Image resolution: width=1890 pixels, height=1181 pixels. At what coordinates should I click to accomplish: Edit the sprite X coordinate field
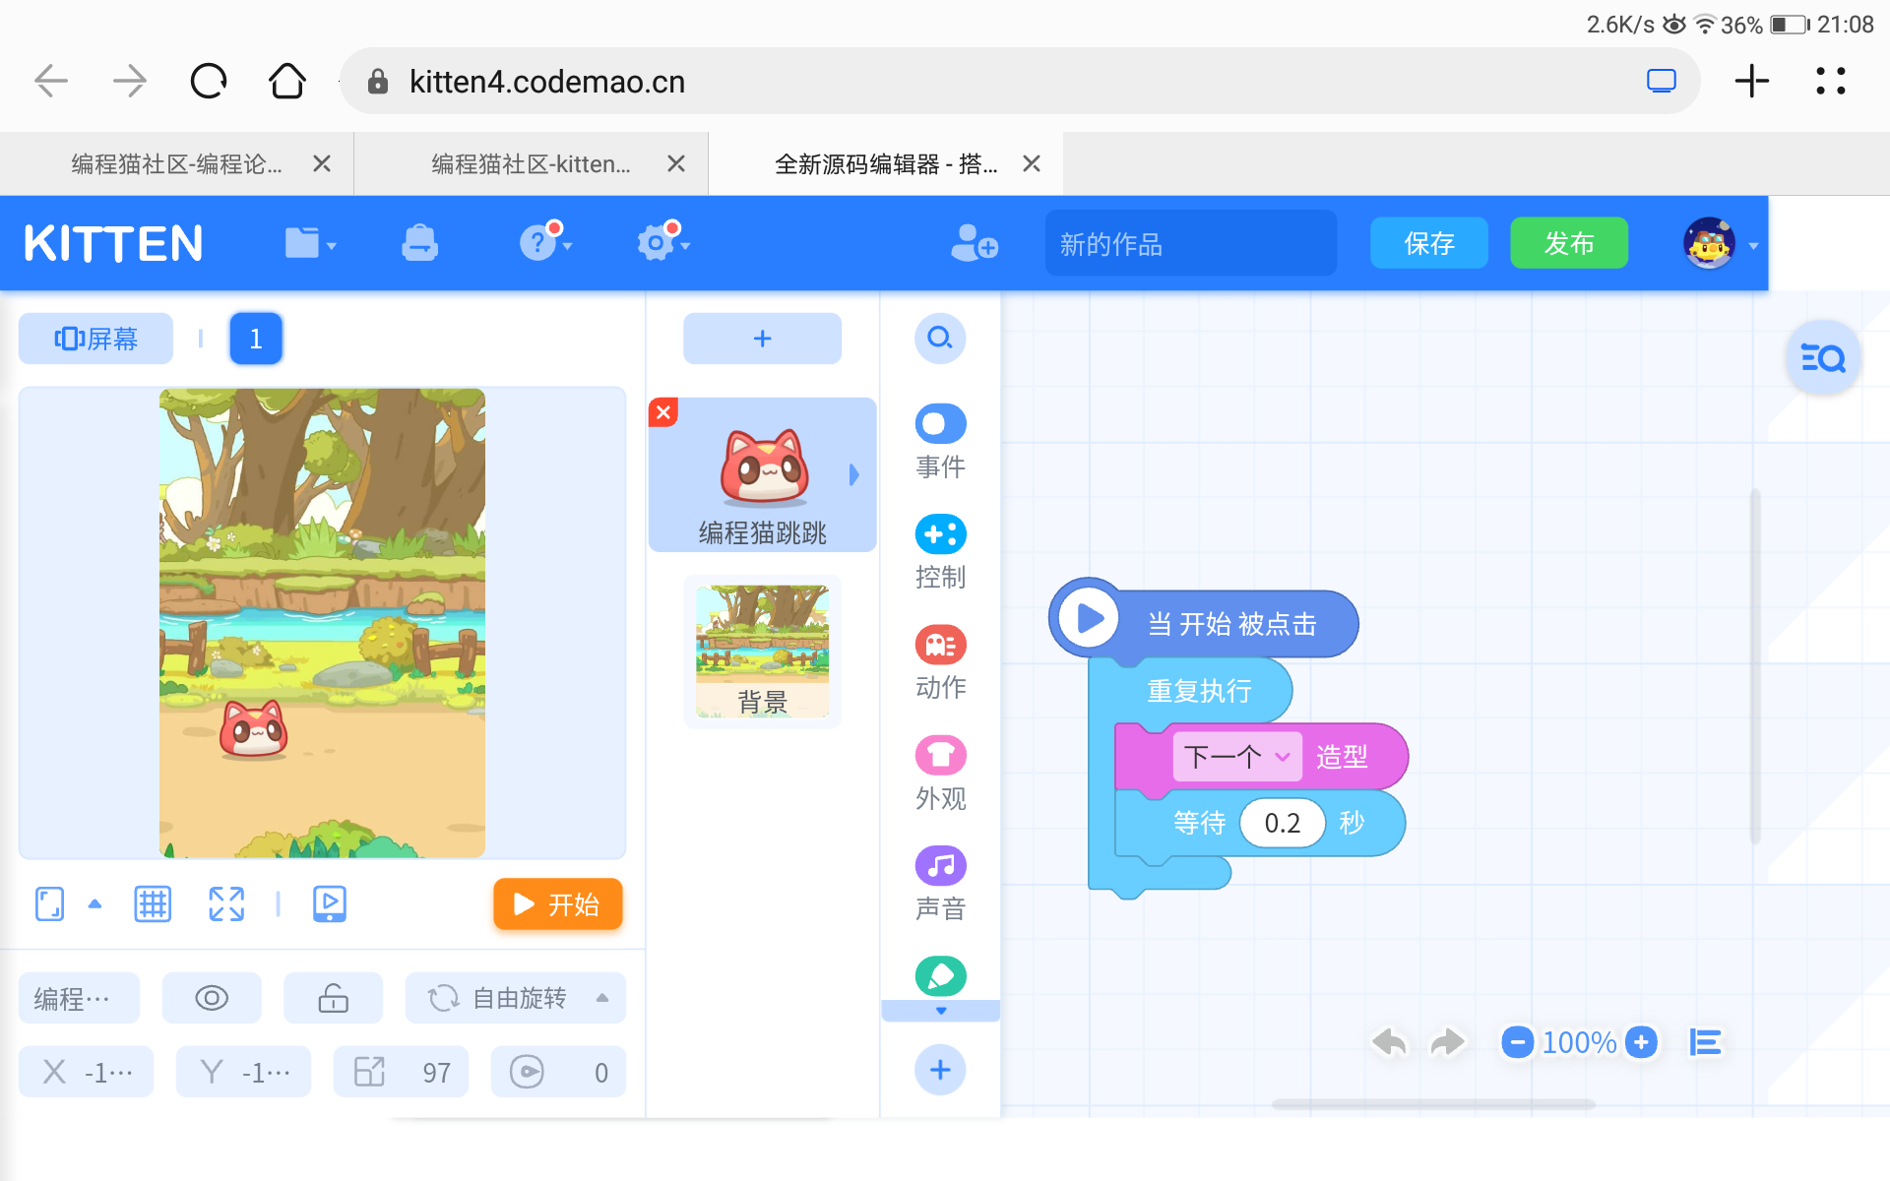[x=87, y=1072]
